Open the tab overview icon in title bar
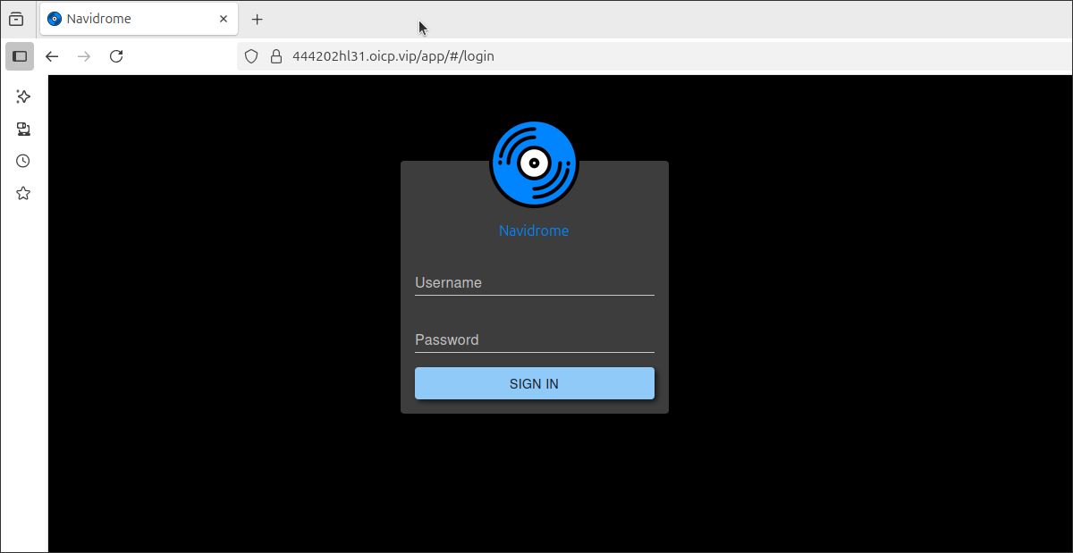Image resolution: width=1073 pixels, height=553 pixels. tap(16, 19)
